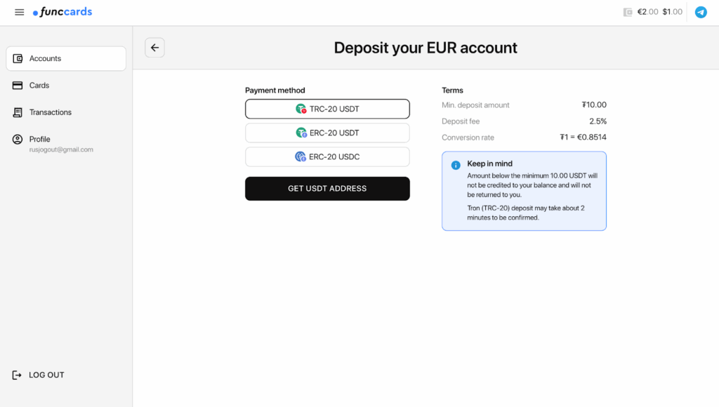Click the 'Deposit fee' label
Screen dimensions: 719x407
pos(461,121)
